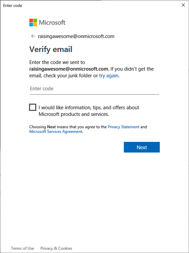Click the back arrow beside the email
The height and width of the screenshot is (253, 189).
tap(33, 36)
